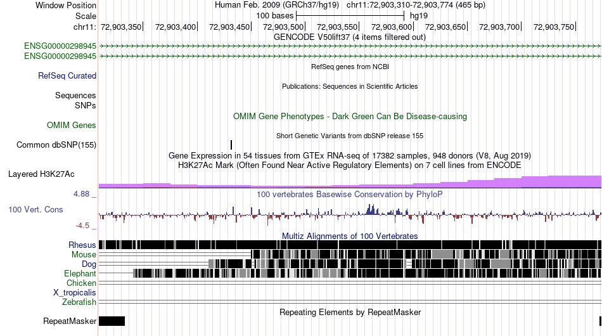Image resolution: width=602 pixels, height=336 pixels.
Task: Click the chr11: base position label
Action: (x=84, y=27)
